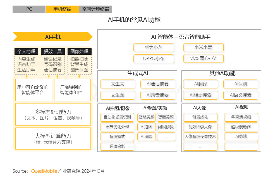Click the AI手机 arrow banner

click(x=53, y=37)
